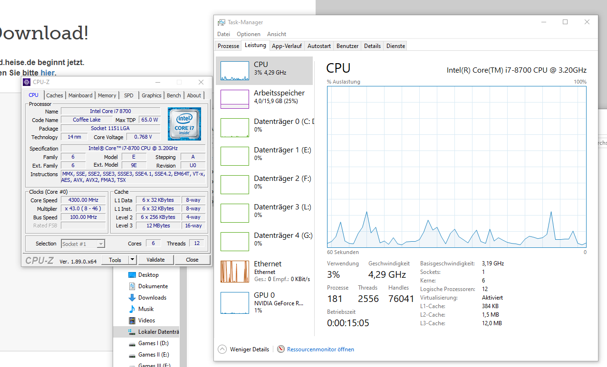607x367 pixels.
Task: Switch to the Benutzer tab
Action: coord(347,46)
